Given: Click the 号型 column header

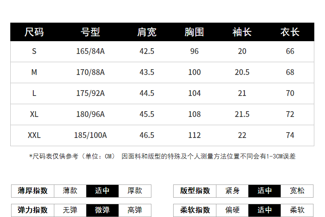Looking at the screenshot, I should [x=91, y=32].
